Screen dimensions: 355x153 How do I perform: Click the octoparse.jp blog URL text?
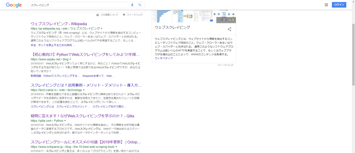coord(72,147)
